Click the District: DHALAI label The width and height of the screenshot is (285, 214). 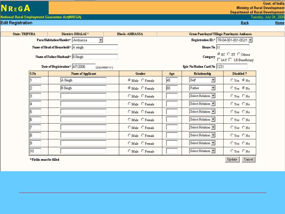[75, 34]
